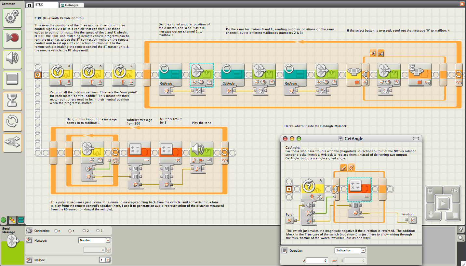This screenshot has width=466, height=266.
Task: Select the Switch block in the Common palette
Action: [x=12, y=143]
